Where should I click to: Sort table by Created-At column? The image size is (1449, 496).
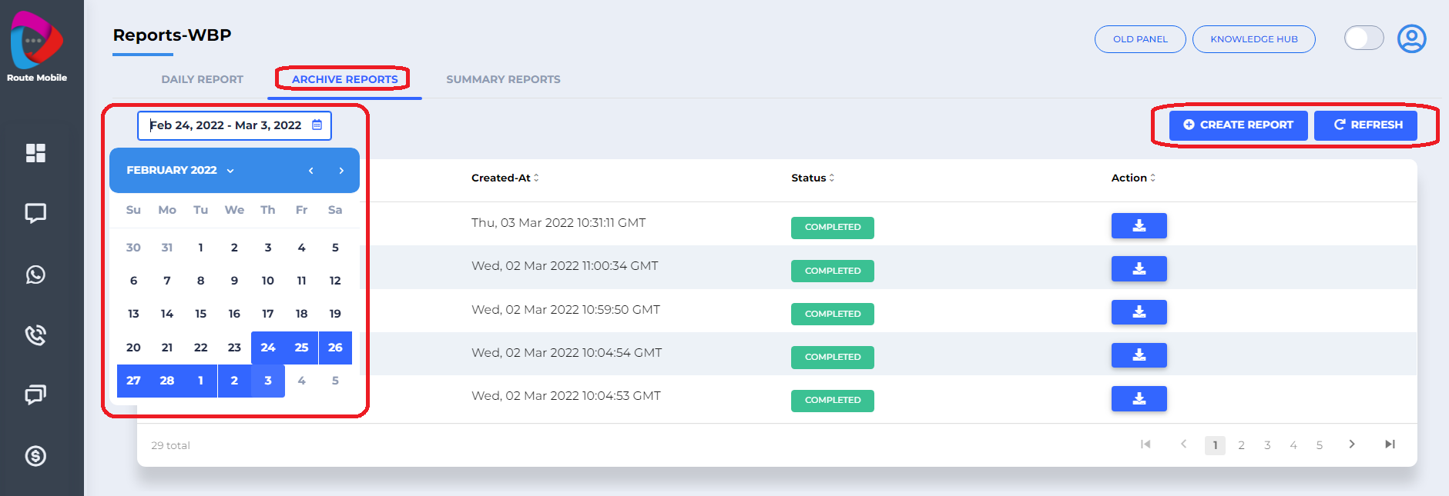tap(505, 178)
